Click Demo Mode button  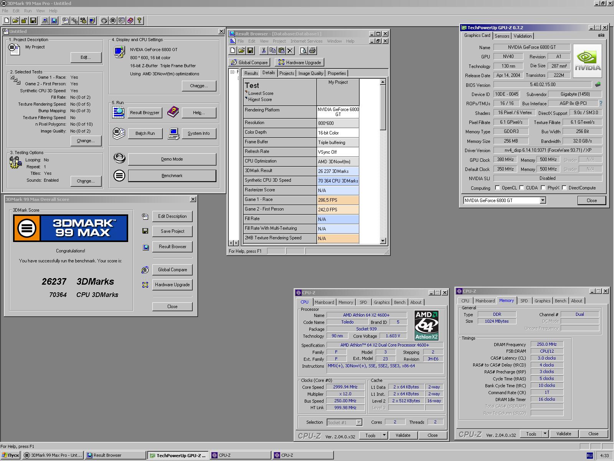pyautogui.click(x=172, y=159)
